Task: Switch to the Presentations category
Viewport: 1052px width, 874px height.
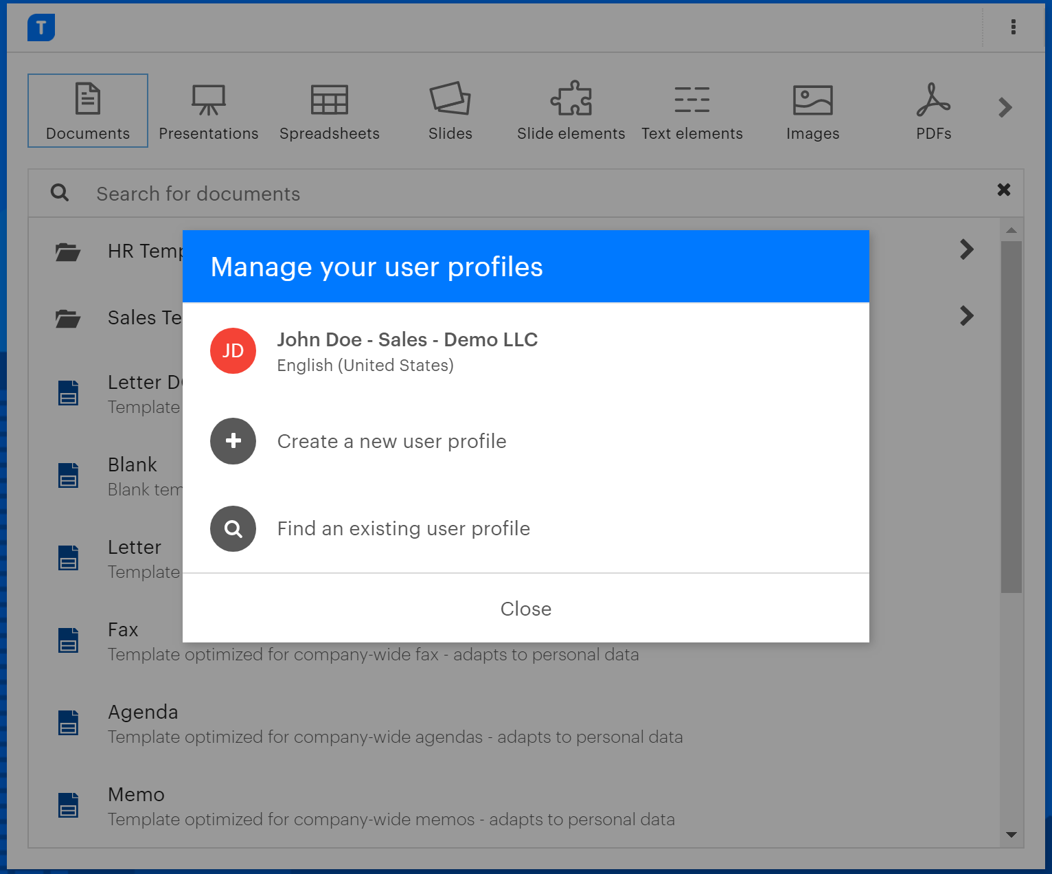Action: coord(209,111)
